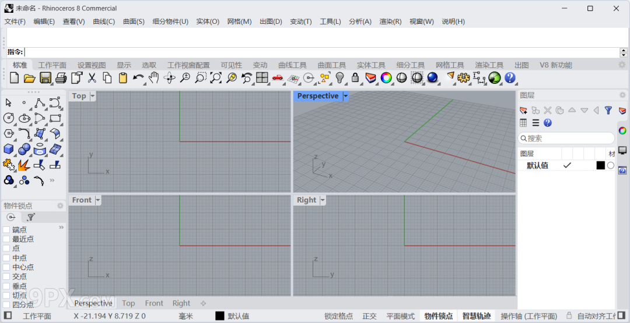Click the Print icon in toolbar
This screenshot has width=630, height=323.
coord(61,78)
